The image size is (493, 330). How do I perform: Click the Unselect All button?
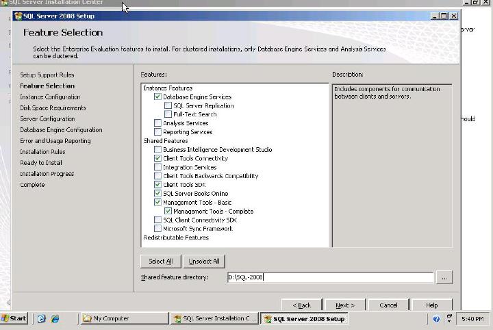(x=204, y=261)
